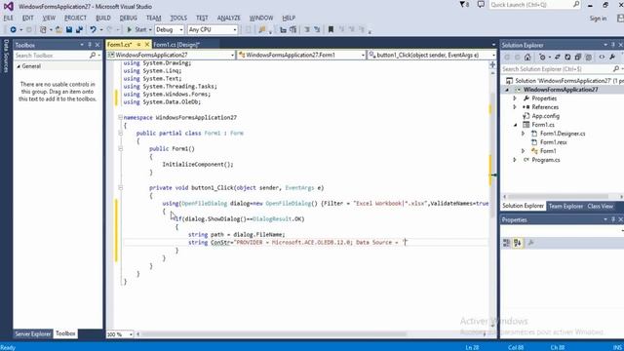Pin the Form1.cs tab
The width and height of the screenshot is (624, 351).
[x=138, y=45]
